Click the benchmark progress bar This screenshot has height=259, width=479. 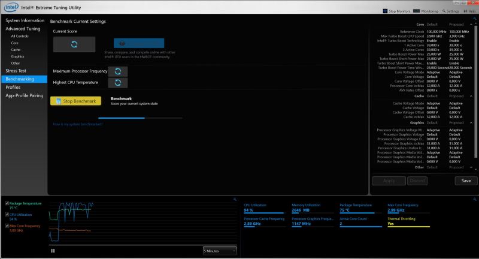pos(140,118)
